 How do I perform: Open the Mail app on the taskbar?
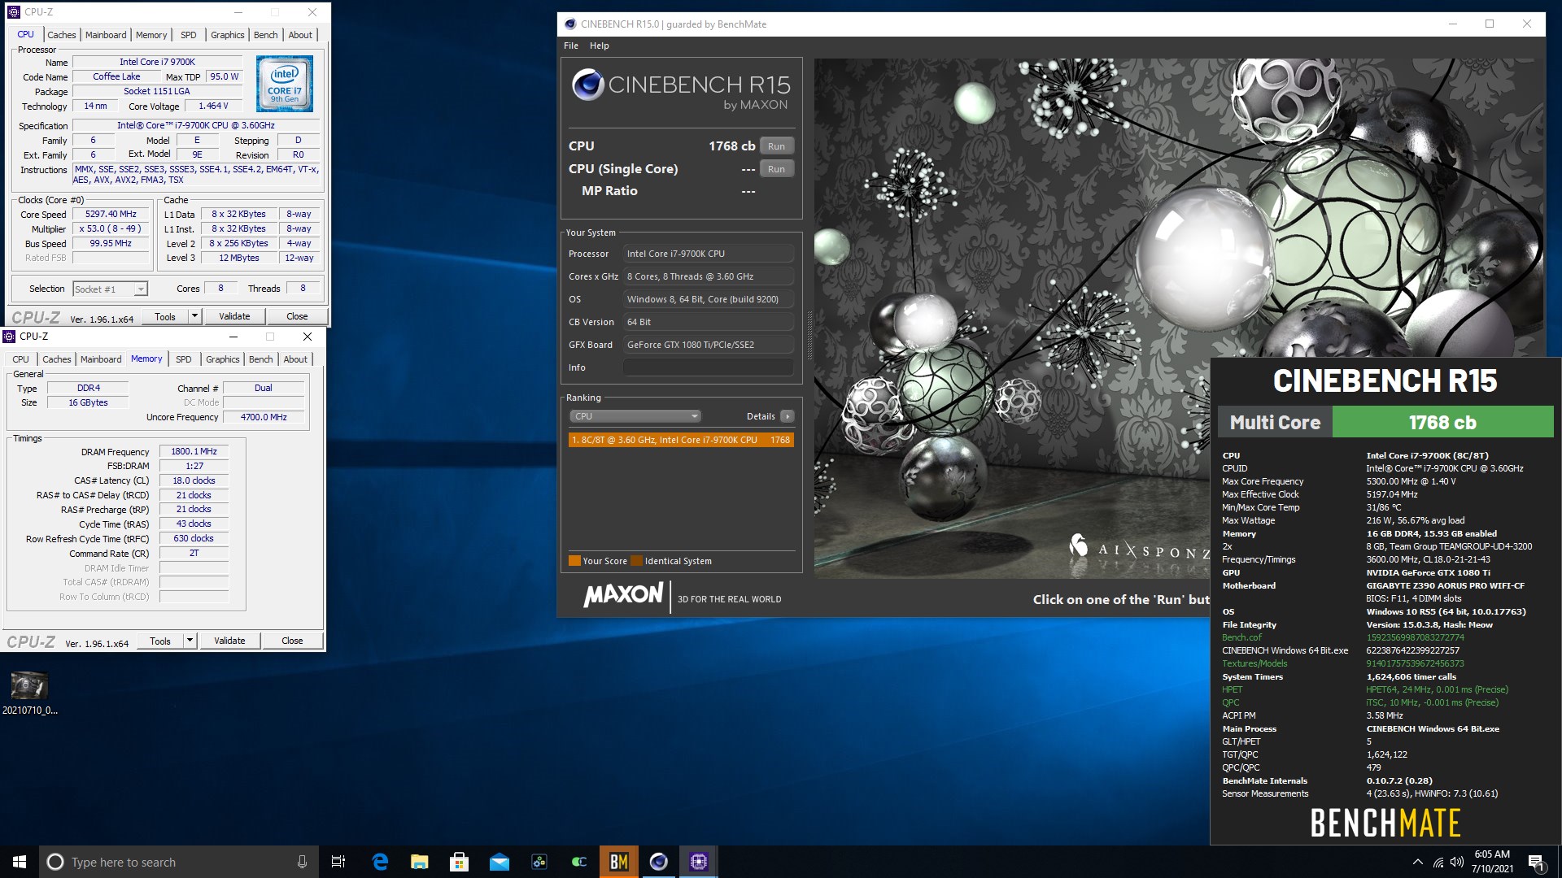point(500,862)
